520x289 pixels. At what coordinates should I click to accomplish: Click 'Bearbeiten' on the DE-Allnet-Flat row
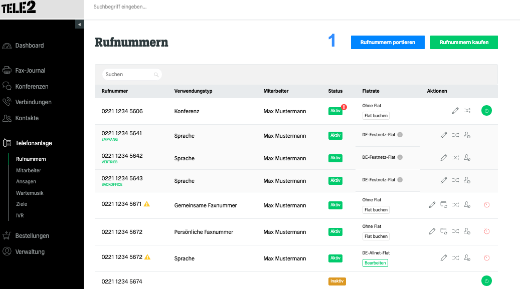click(x=375, y=263)
